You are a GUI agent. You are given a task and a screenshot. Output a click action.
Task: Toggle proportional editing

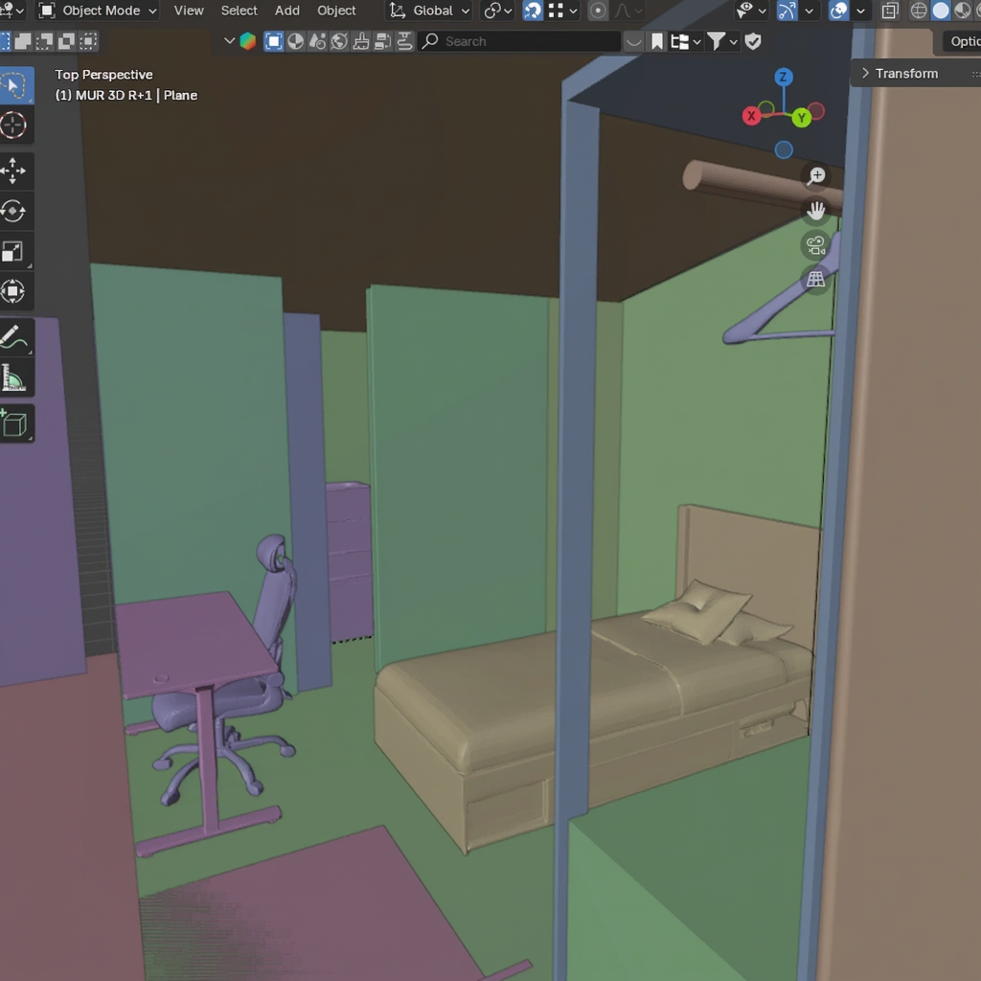(599, 11)
